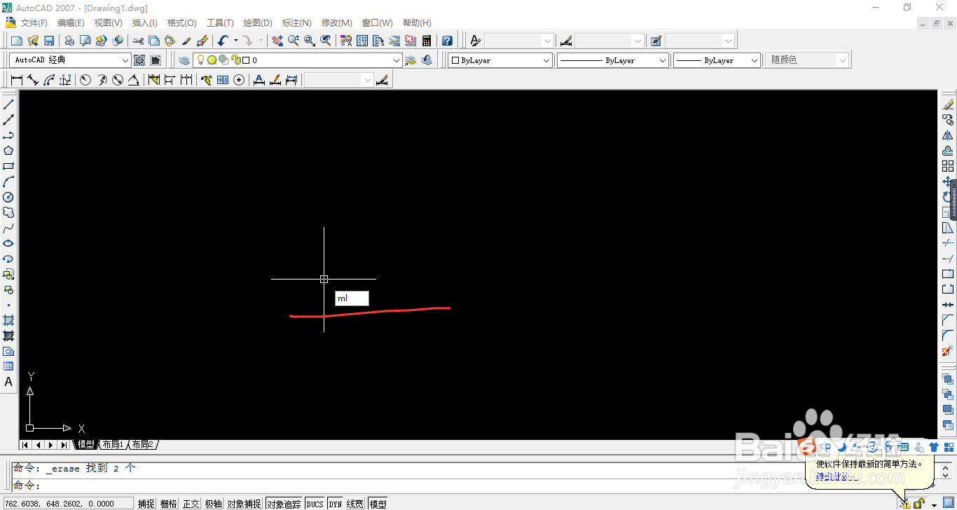957x510 pixels.
Task: Click the Plot (printer) icon
Action: click(x=69, y=41)
